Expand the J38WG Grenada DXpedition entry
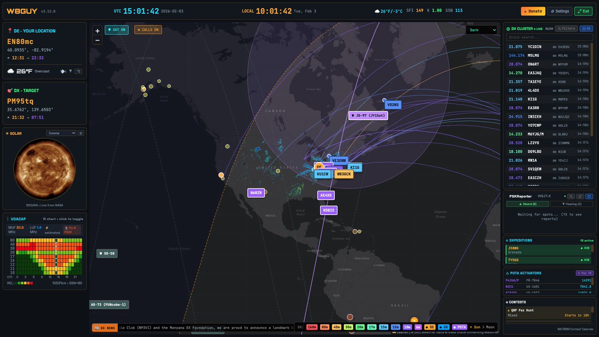The image size is (599, 337). pos(549,250)
